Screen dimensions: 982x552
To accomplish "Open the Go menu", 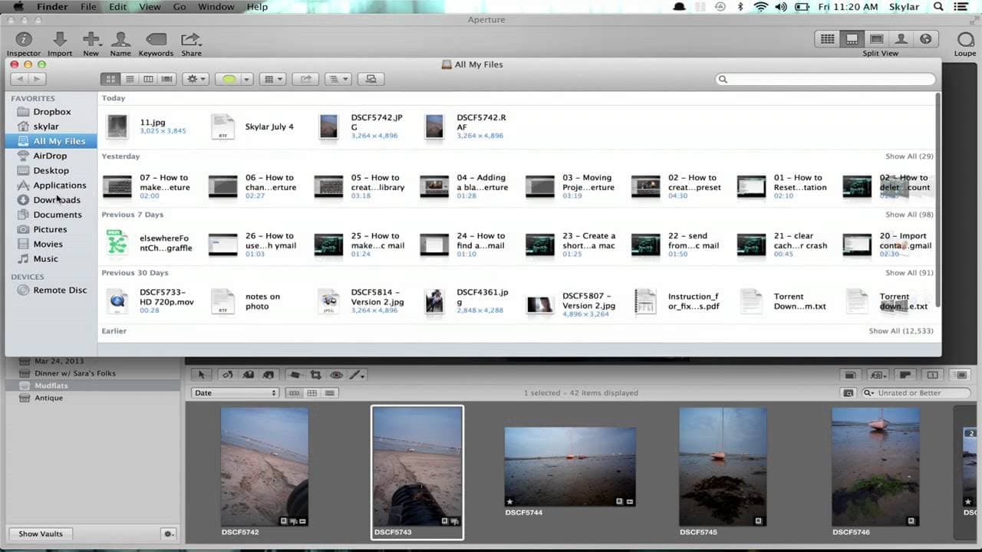I will point(180,7).
